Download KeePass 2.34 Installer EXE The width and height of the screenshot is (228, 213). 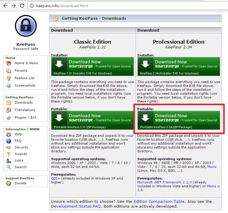pos(178,66)
